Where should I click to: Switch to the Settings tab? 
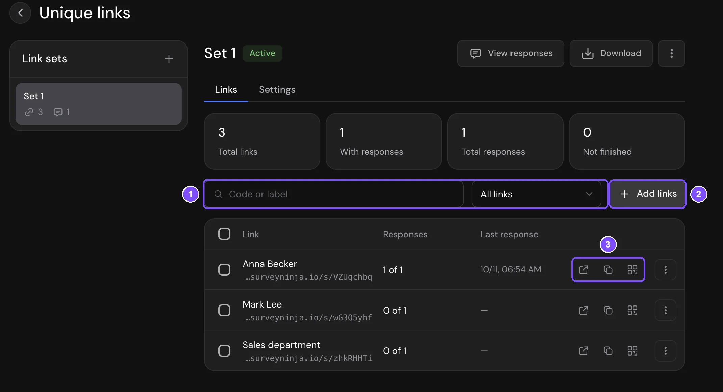click(277, 90)
